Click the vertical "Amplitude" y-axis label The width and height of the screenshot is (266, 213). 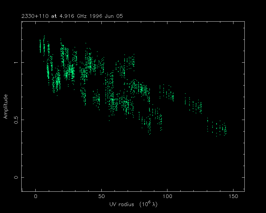5,107
